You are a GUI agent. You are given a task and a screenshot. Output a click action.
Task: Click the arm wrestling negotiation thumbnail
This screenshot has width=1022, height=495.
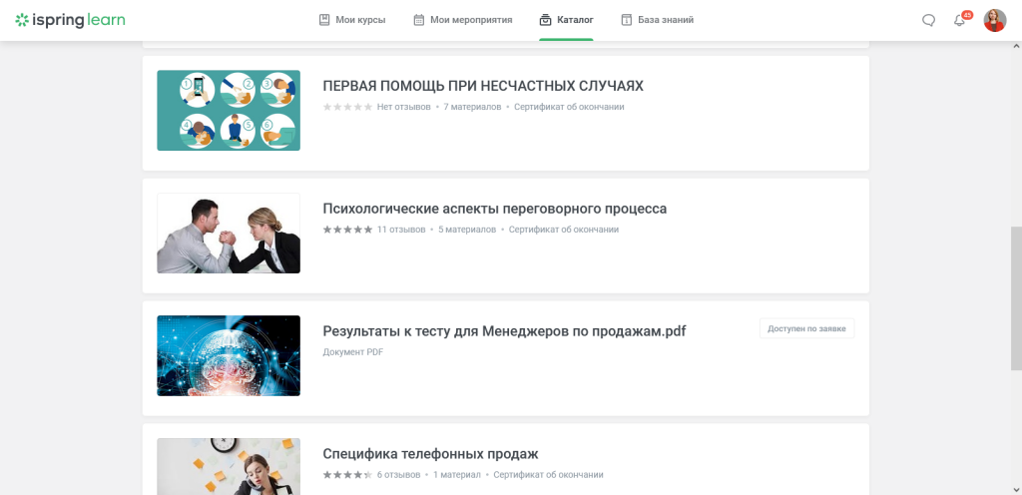229,234
